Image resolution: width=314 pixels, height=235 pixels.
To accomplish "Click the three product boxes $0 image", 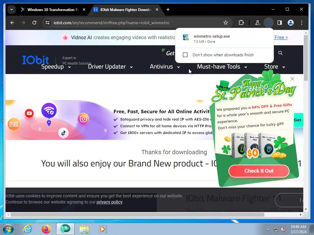I will pyautogui.click(x=254, y=145).
